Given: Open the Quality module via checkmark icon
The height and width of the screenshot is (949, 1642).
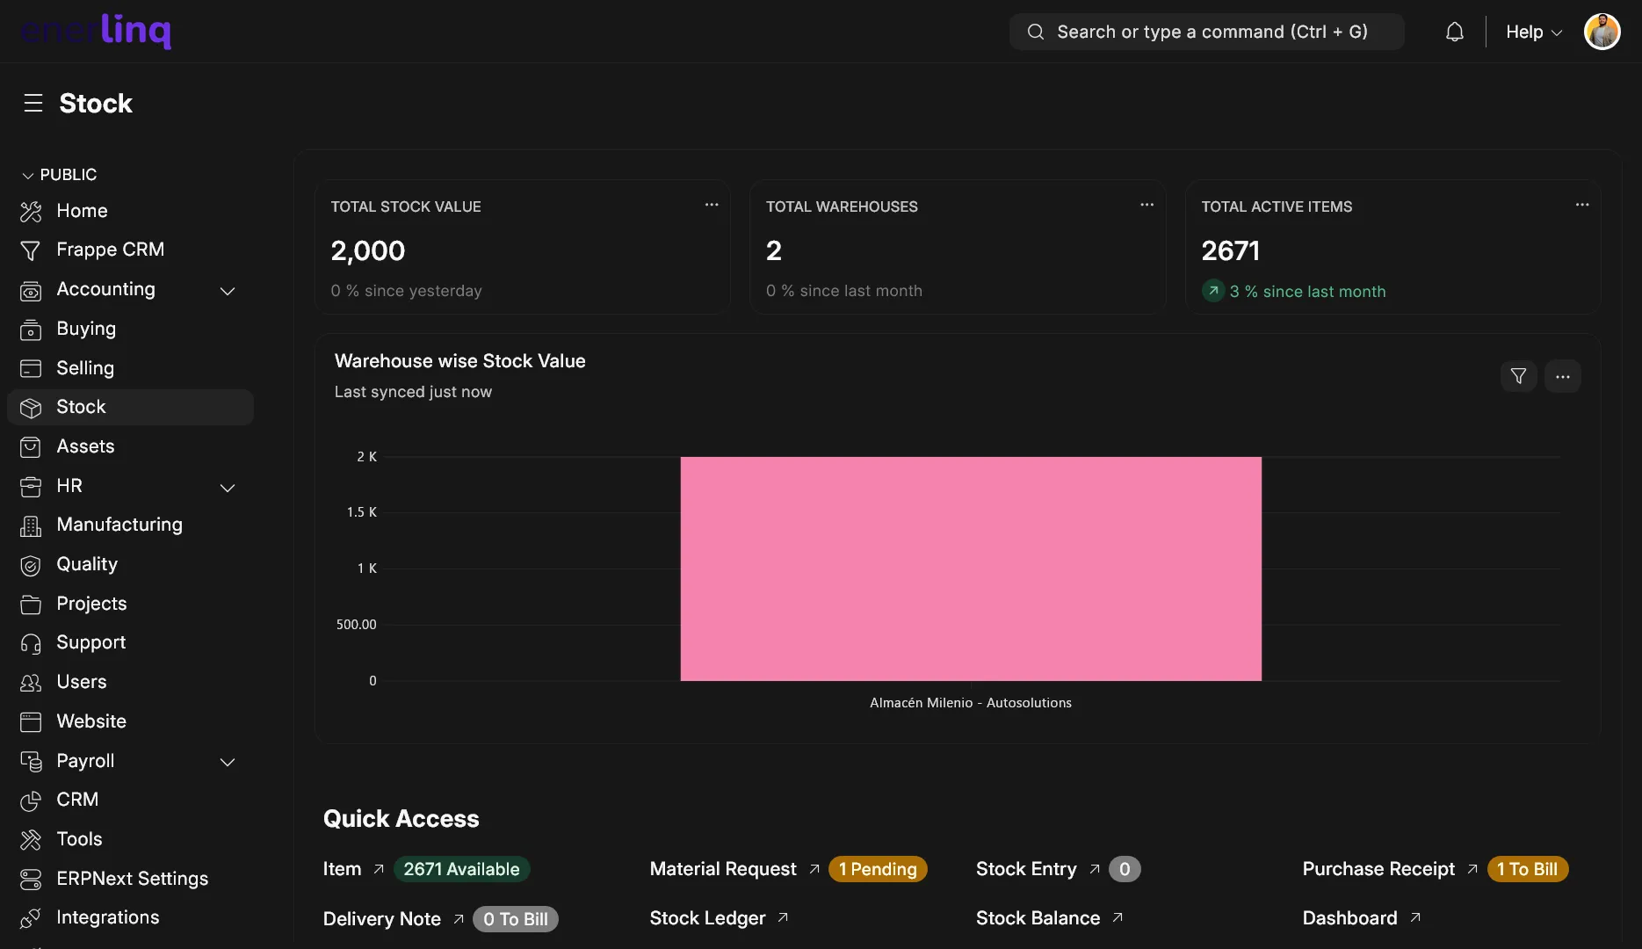Looking at the screenshot, I should click(31, 564).
